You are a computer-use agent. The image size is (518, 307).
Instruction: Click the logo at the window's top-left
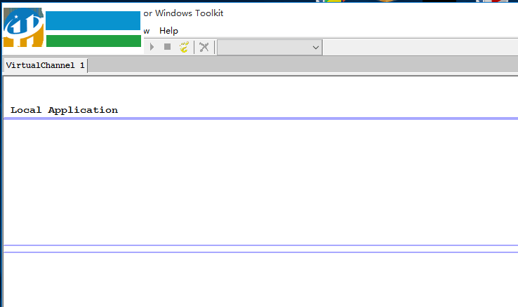coord(23,27)
